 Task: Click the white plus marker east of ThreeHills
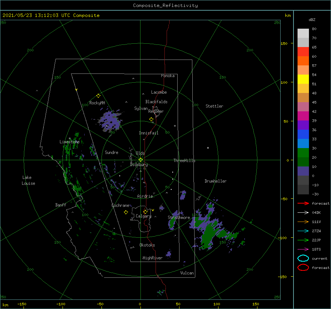click(x=208, y=148)
